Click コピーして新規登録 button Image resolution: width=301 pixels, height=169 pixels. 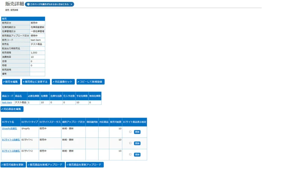[90, 82]
